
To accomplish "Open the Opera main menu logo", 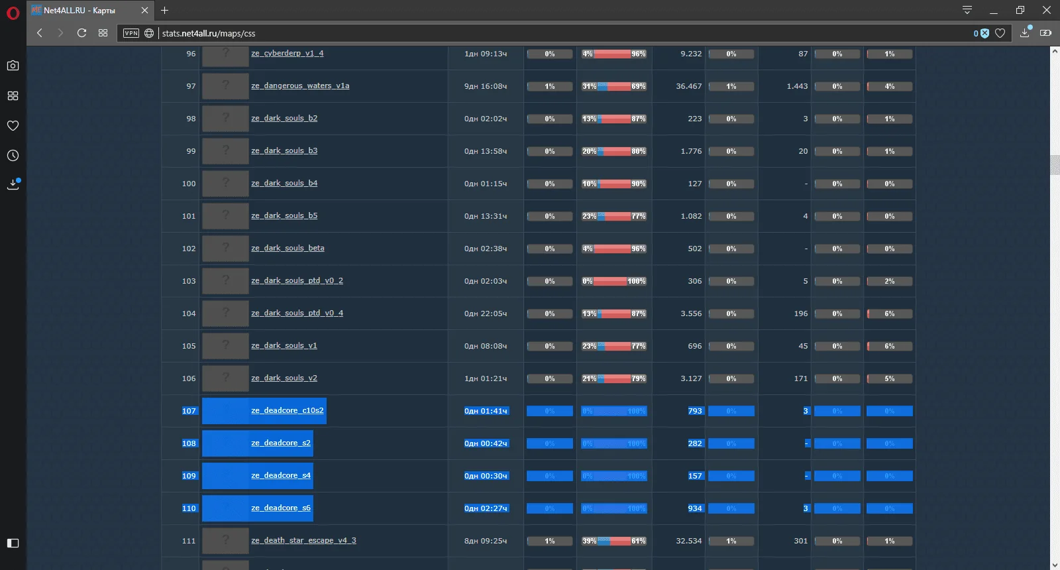I will click(x=13, y=13).
